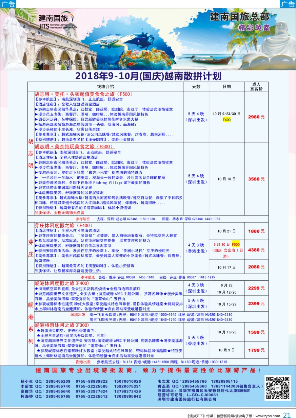
Task: Click page number 21
Action: point(287,415)
